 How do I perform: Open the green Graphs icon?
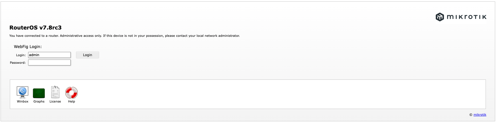39,93
